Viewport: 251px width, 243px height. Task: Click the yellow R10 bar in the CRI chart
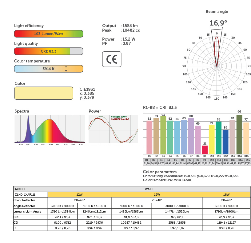click(212, 139)
